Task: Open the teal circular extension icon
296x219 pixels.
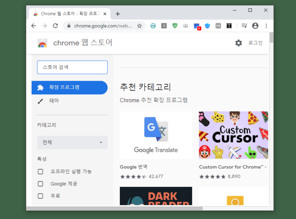Action: [x=153, y=26]
